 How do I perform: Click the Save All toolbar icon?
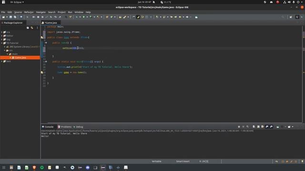[x=15, y=17]
